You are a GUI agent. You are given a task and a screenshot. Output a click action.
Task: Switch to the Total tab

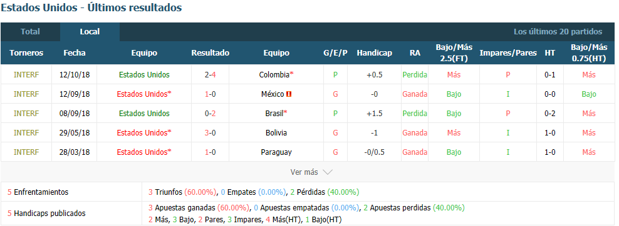pos(31,32)
